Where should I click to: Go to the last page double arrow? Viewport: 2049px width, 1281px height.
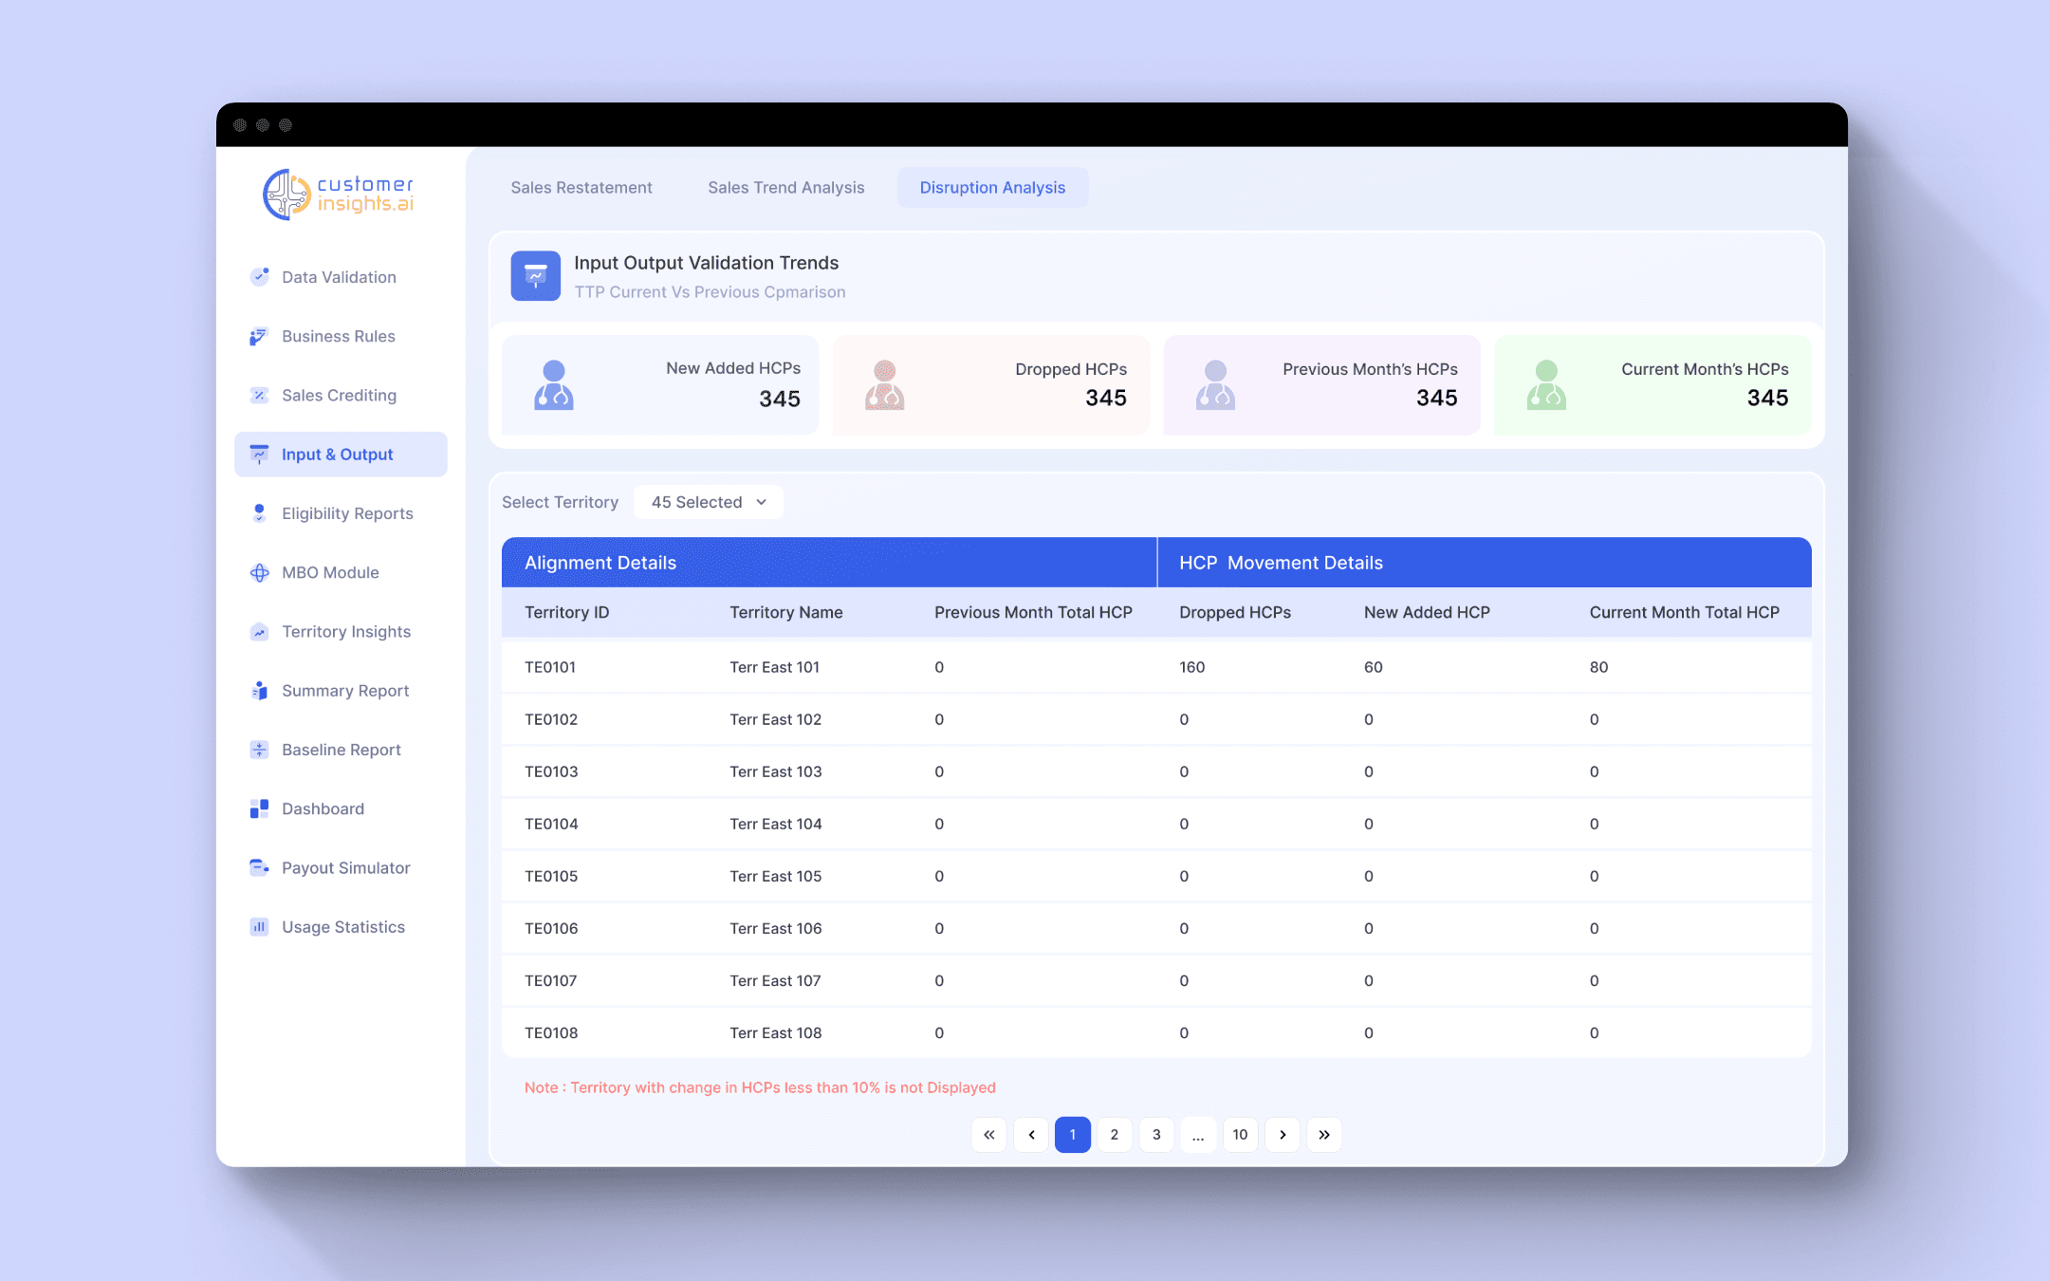click(x=1324, y=1135)
